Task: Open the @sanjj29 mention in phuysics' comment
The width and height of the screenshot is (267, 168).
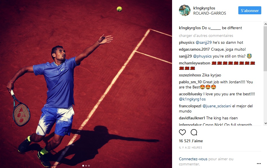Action: pos(204,42)
